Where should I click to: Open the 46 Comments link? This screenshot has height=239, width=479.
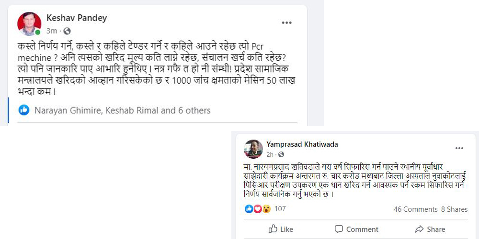(x=415, y=209)
